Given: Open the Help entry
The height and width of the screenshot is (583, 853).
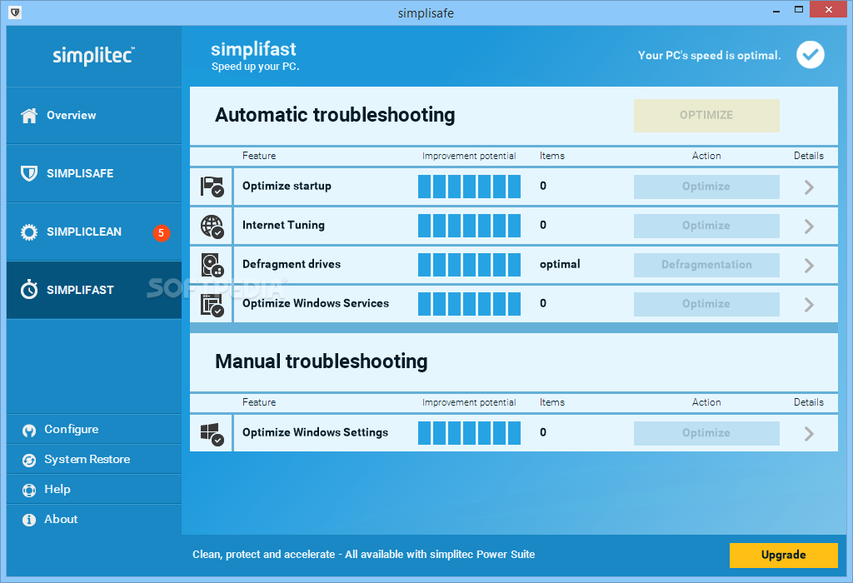Looking at the screenshot, I should [x=94, y=490].
